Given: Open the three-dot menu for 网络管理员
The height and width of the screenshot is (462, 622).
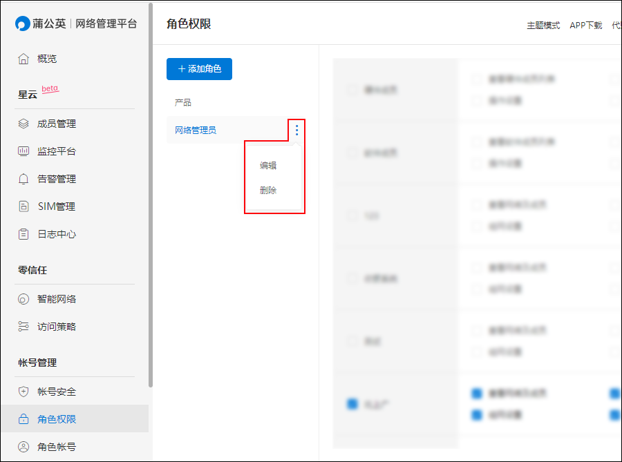Looking at the screenshot, I should [297, 130].
